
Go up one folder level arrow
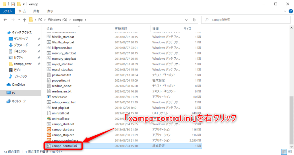24,20
